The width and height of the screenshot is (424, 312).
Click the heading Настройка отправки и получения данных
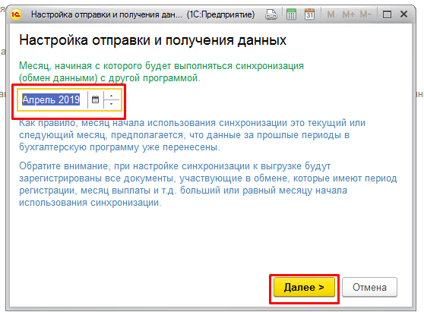(x=153, y=40)
